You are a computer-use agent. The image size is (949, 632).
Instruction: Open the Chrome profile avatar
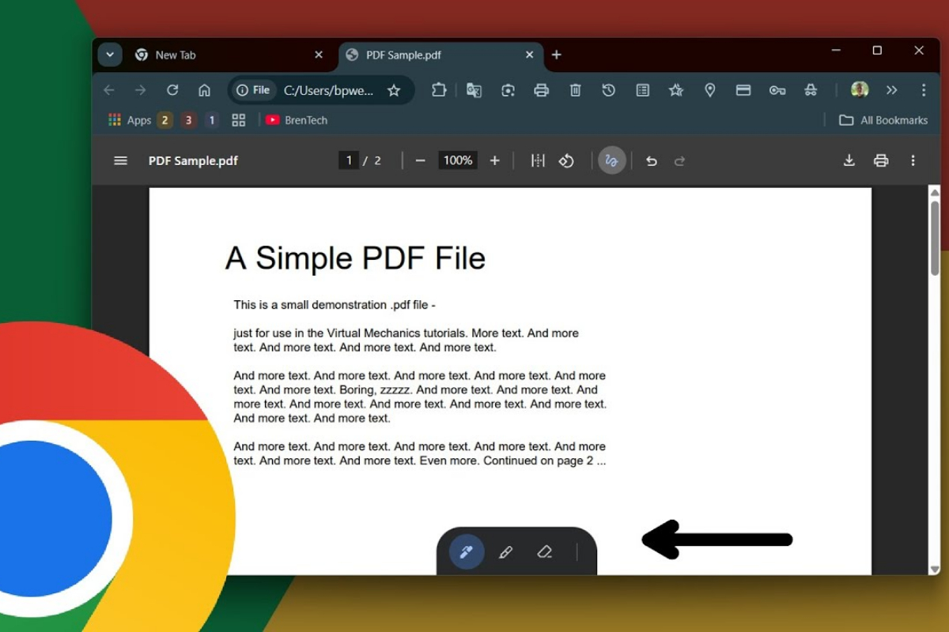point(860,90)
